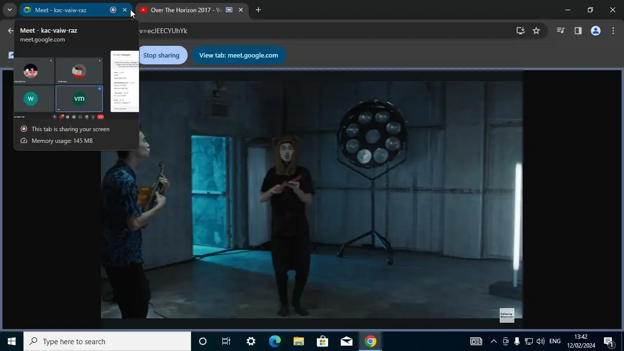The width and height of the screenshot is (624, 351).
Task: Go back using the browser back arrow
Action: coord(11,31)
